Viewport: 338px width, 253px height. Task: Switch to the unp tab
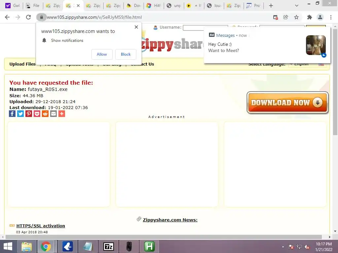pyautogui.click(x=174, y=6)
